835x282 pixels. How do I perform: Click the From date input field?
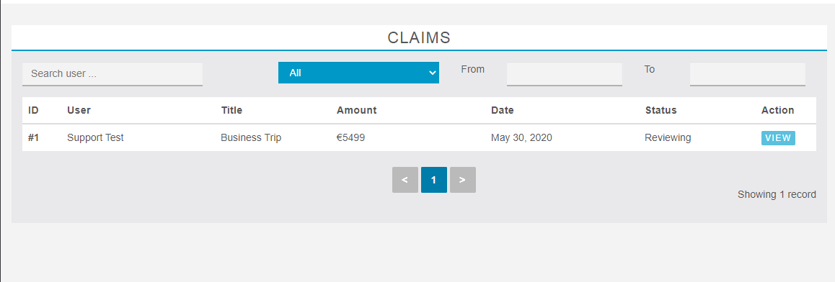point(564,74)
